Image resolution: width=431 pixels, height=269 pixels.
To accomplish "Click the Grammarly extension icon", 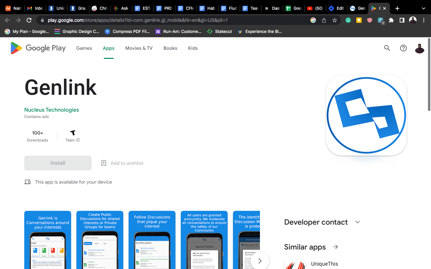I will (348, 20).
